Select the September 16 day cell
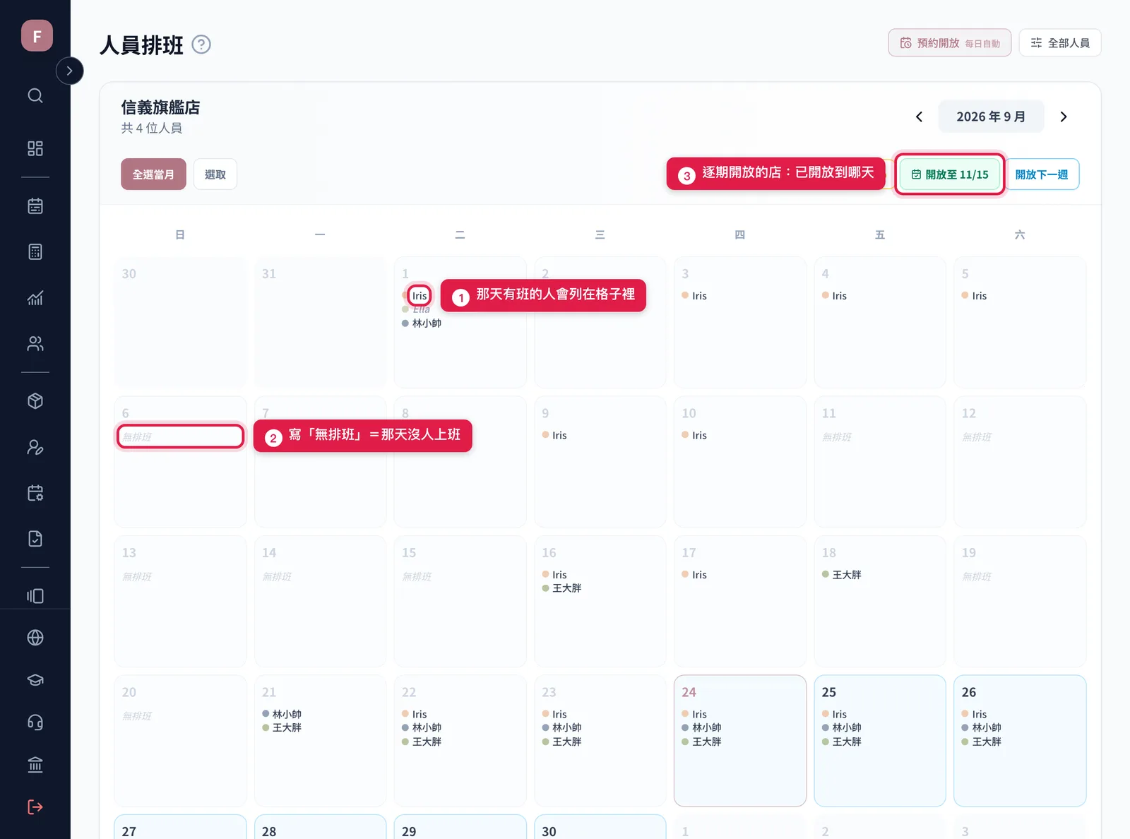Viewport: 1130px width, 839px height. (600, 601)
